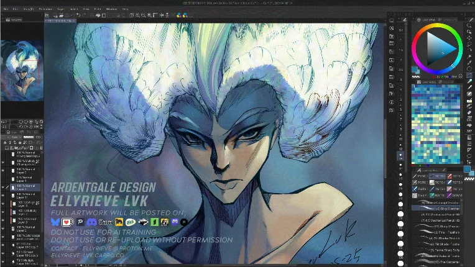Click the Navigator artwork thumbnail
Viewport: 475px width, 267px height.
22,70
